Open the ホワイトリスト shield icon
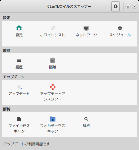Image resolution: width=139 pixels, height=150 pixels. (53, 28)
